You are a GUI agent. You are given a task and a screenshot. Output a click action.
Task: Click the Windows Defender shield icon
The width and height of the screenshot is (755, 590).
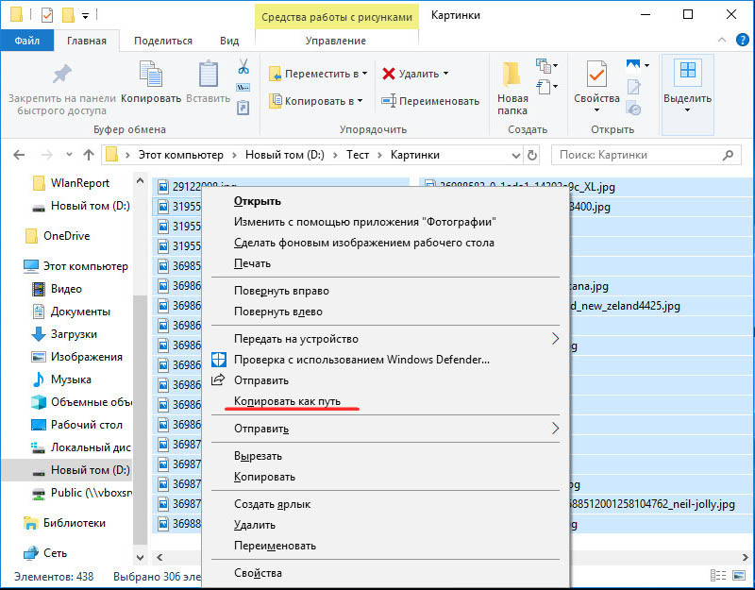tap(219, 360)
